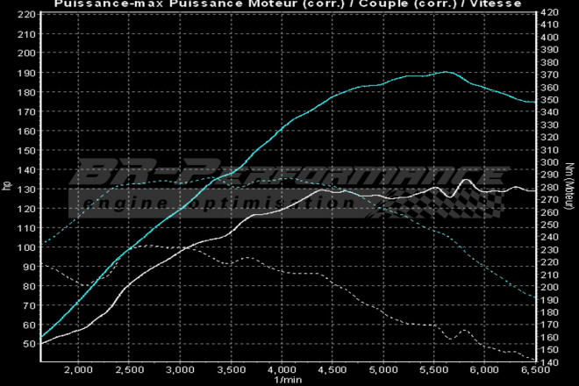Select the 4,000 rpm axis tick label
Viewport: 579px width, 386px height.
click(x=282, y=371)
